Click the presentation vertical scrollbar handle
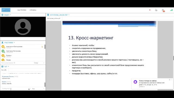 (173, 58)
